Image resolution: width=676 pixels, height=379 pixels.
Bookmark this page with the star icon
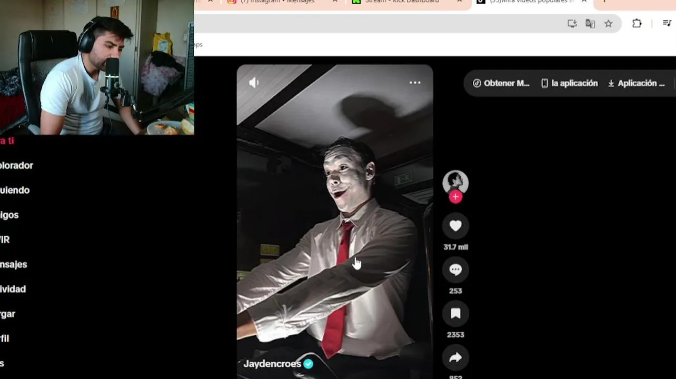pyautogui.click(x=609, y=23)
